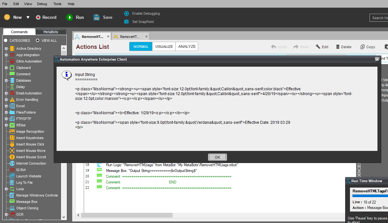The image size is (388, 223).
Task: Click the Log To File icon
Action: [x=12, y=182]
